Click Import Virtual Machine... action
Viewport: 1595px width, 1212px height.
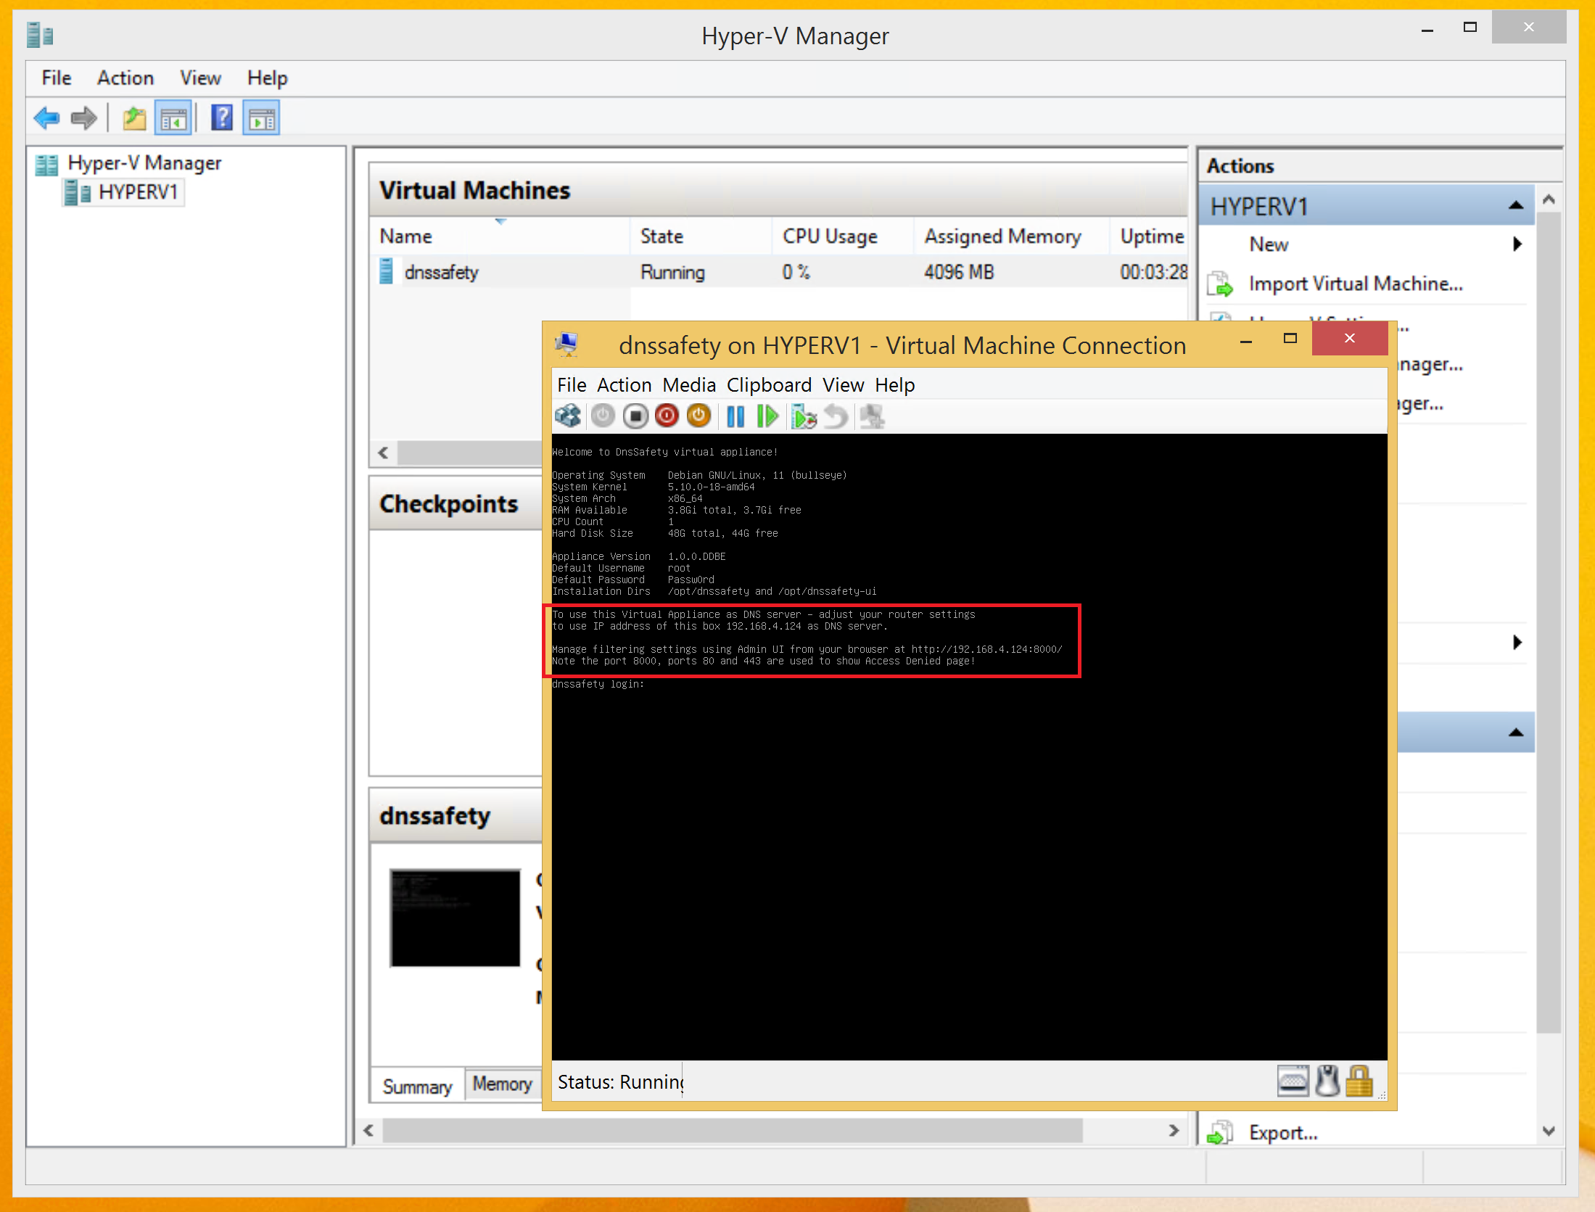tap(1355, 284)
